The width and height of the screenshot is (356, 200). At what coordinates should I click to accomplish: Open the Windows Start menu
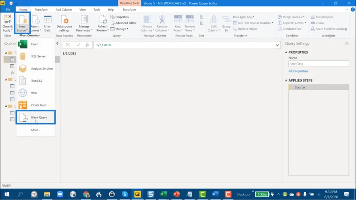point(7,194)
